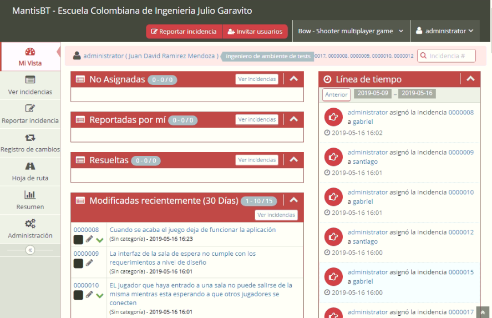Image resolution: width=492 pixels, height=318 pixels.
Task: Open Ver incidencias sidebar item
Action: [30, 85]
